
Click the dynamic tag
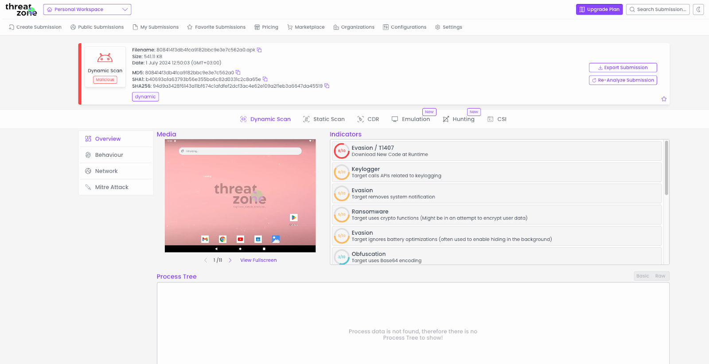click(145, 97)
